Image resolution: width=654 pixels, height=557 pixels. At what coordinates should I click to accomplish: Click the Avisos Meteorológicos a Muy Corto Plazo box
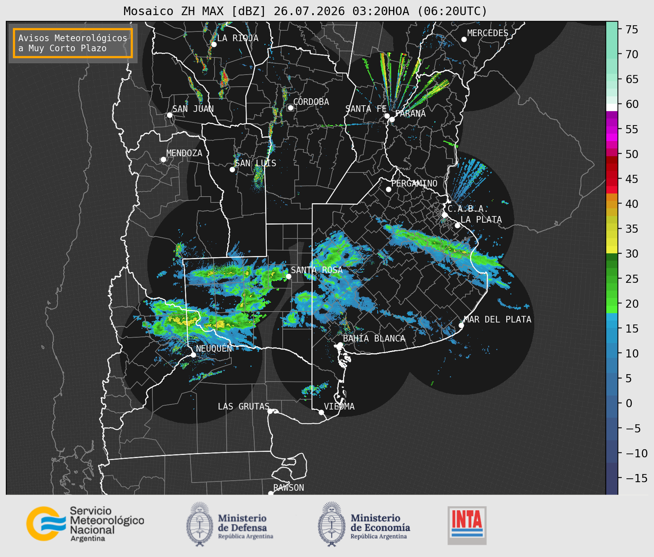coord(73,43)
